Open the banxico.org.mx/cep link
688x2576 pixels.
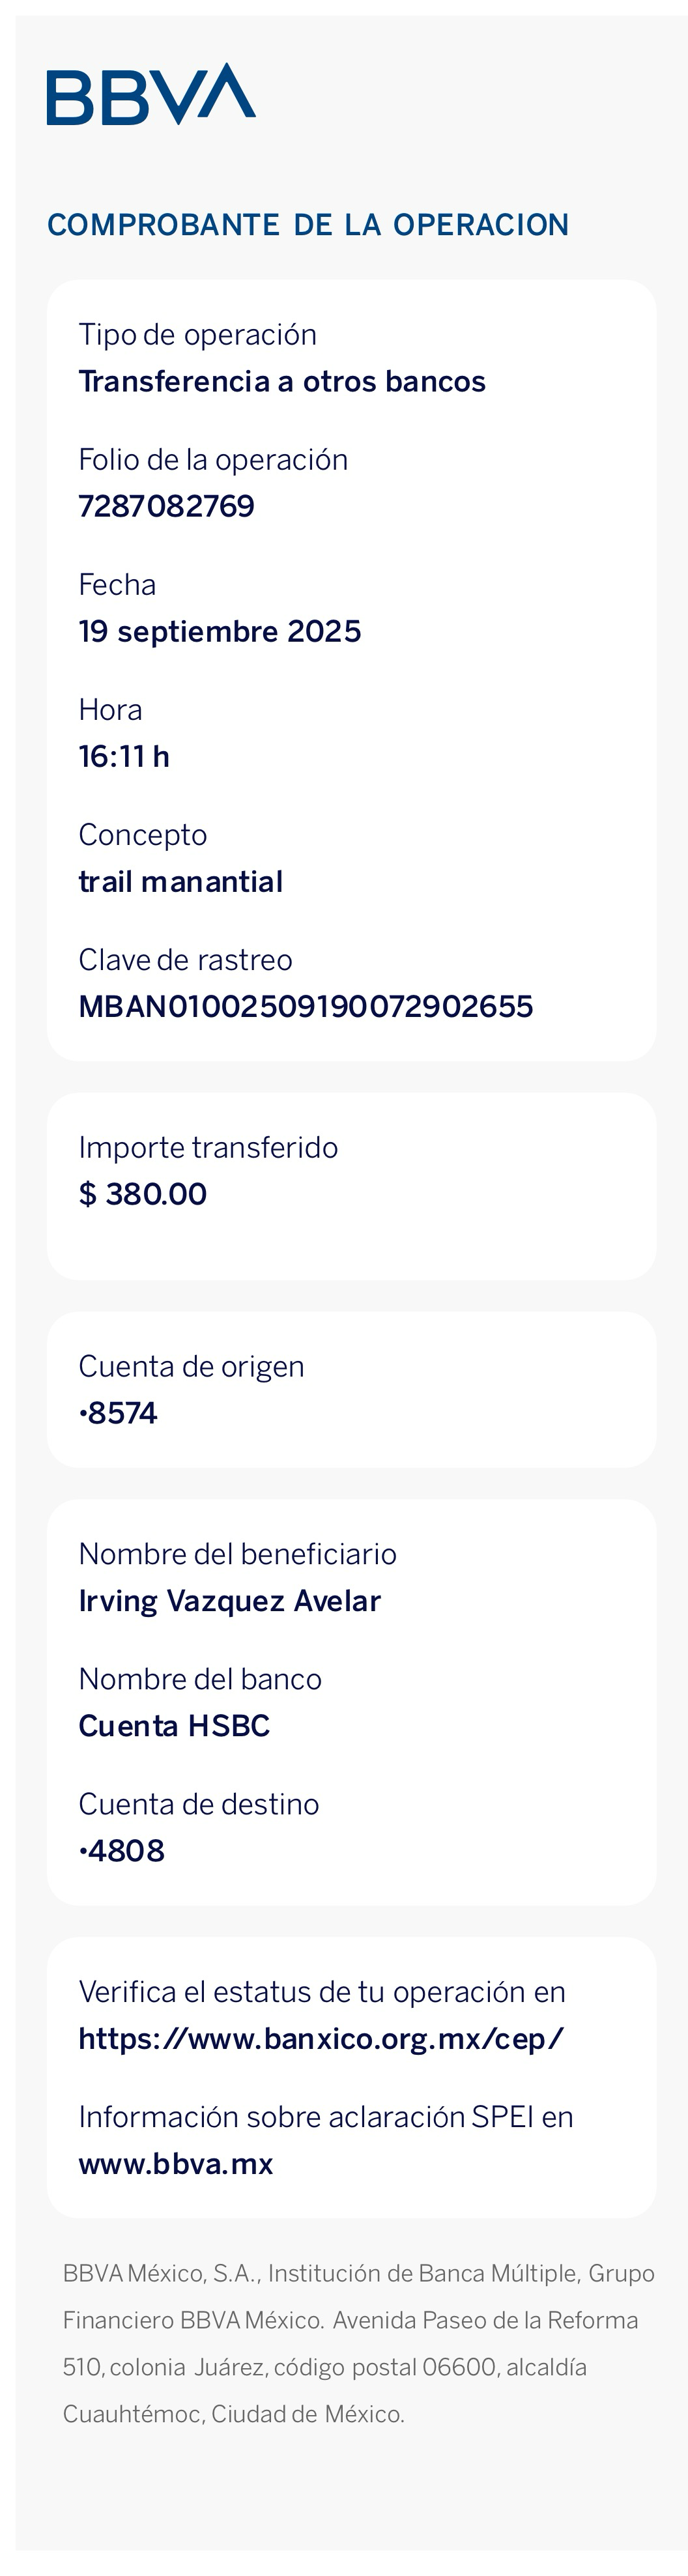pyautogui.click(x=321, y=2038)
